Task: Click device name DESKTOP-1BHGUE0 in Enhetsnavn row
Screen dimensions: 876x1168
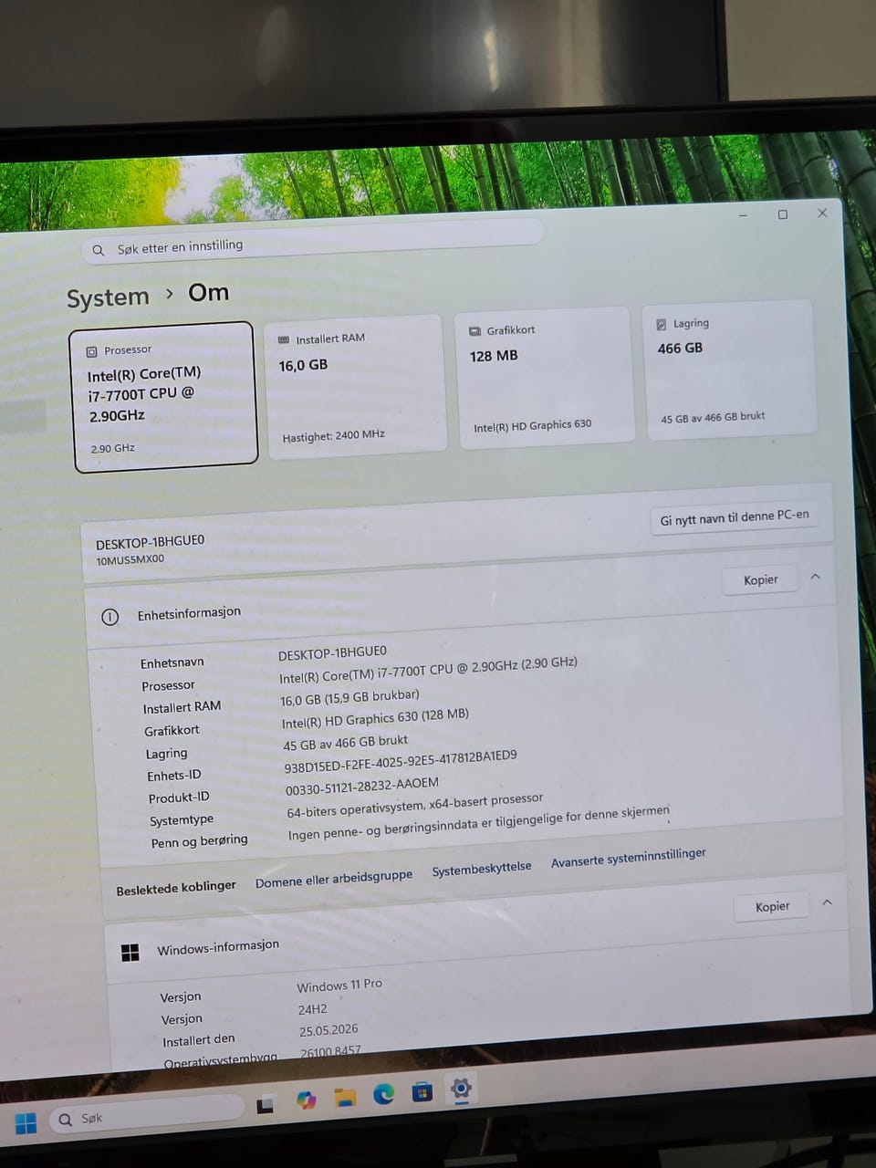Action: (332, 652)
